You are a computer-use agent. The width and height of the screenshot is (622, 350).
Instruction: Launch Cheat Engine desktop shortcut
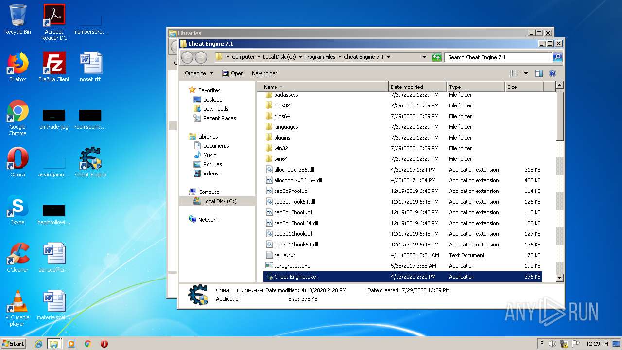point(90,162)
